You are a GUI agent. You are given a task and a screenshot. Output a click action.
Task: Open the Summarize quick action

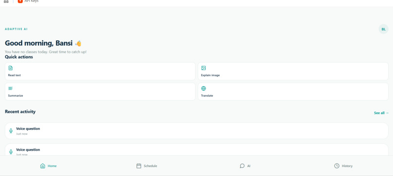point(100,91)
